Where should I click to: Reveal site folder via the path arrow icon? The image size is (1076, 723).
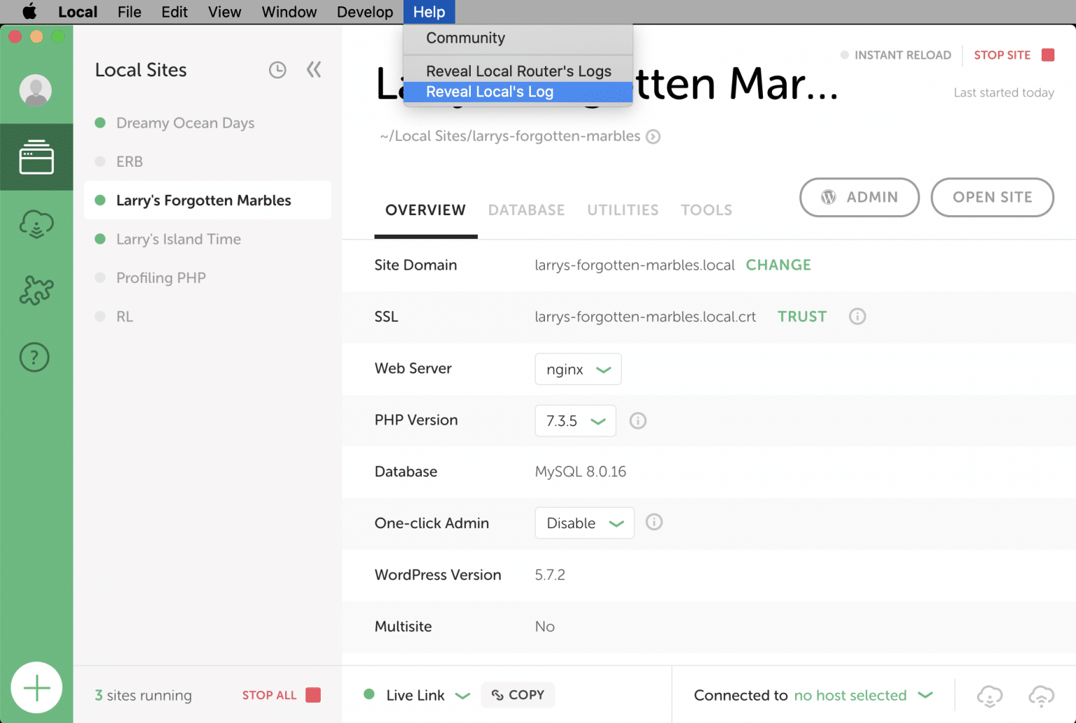653,136
